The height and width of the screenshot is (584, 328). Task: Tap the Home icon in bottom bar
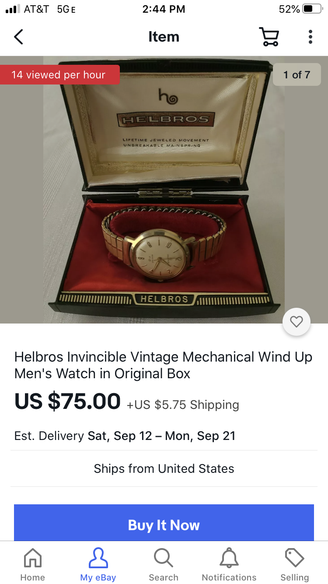tap(33, 565)
